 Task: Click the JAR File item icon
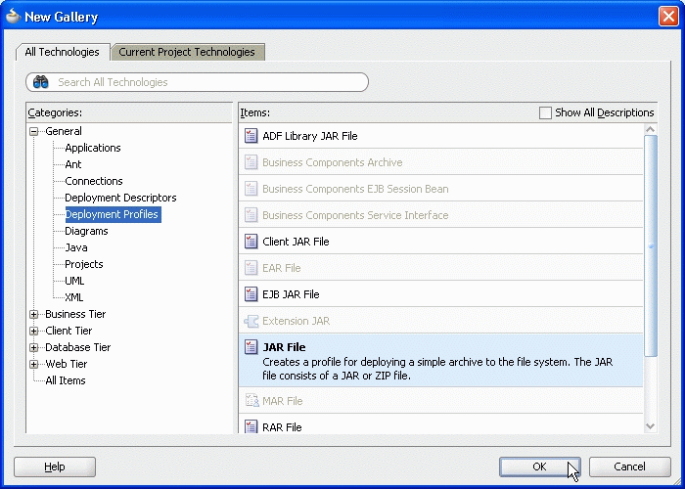251,347
